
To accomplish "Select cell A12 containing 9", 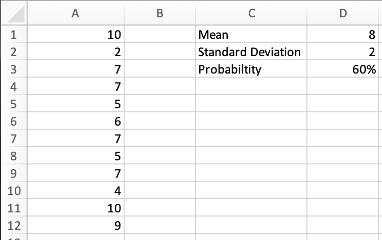I will tap(75, 225).
